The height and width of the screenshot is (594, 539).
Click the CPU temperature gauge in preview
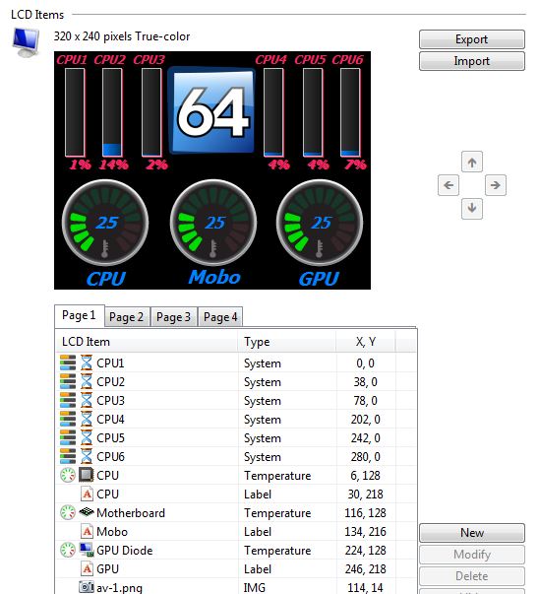(x=105, y=223)
